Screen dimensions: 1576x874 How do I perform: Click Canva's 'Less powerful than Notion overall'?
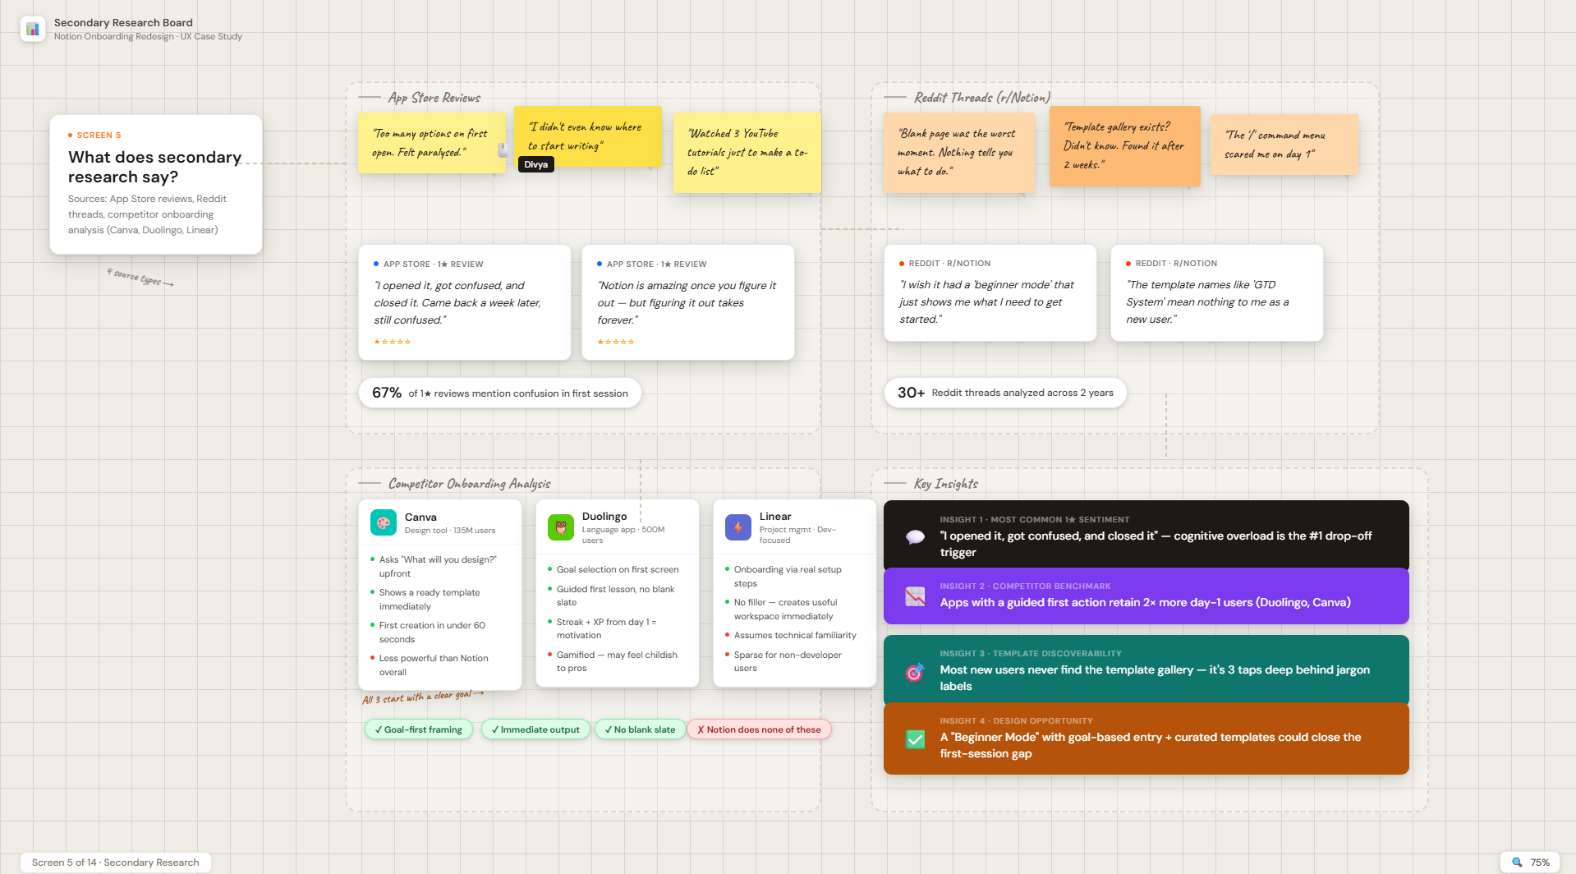[434, 665]
